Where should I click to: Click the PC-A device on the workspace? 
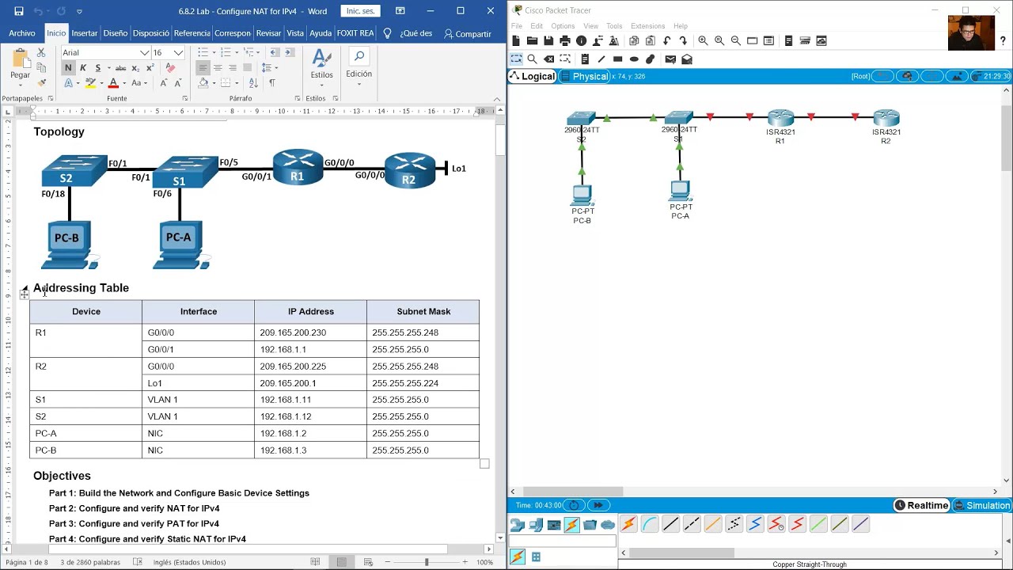pos(680,191)
